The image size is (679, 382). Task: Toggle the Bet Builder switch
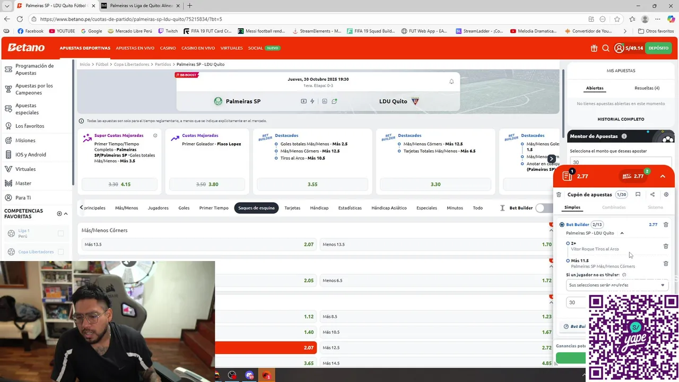pyautogui.click(x=544, y=208)
